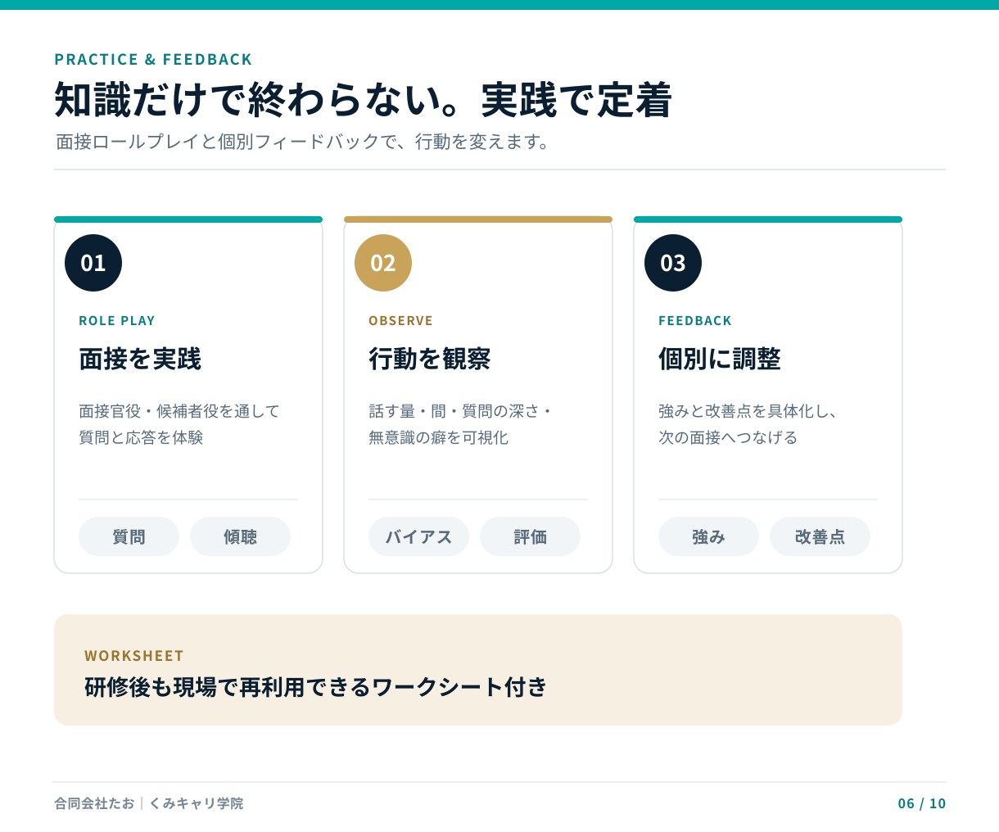The height and width of the screenshot is (832, 999).
Task: Click the 01 step number badge
Action: point(93,263)
